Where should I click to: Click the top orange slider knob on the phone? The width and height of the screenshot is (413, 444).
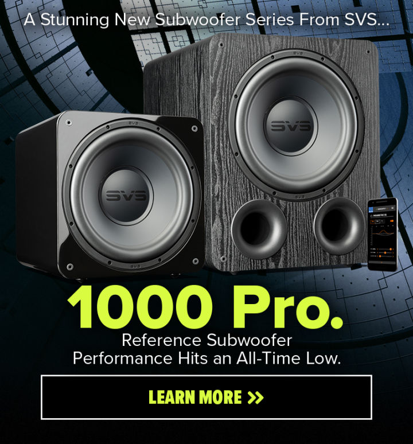391,249
